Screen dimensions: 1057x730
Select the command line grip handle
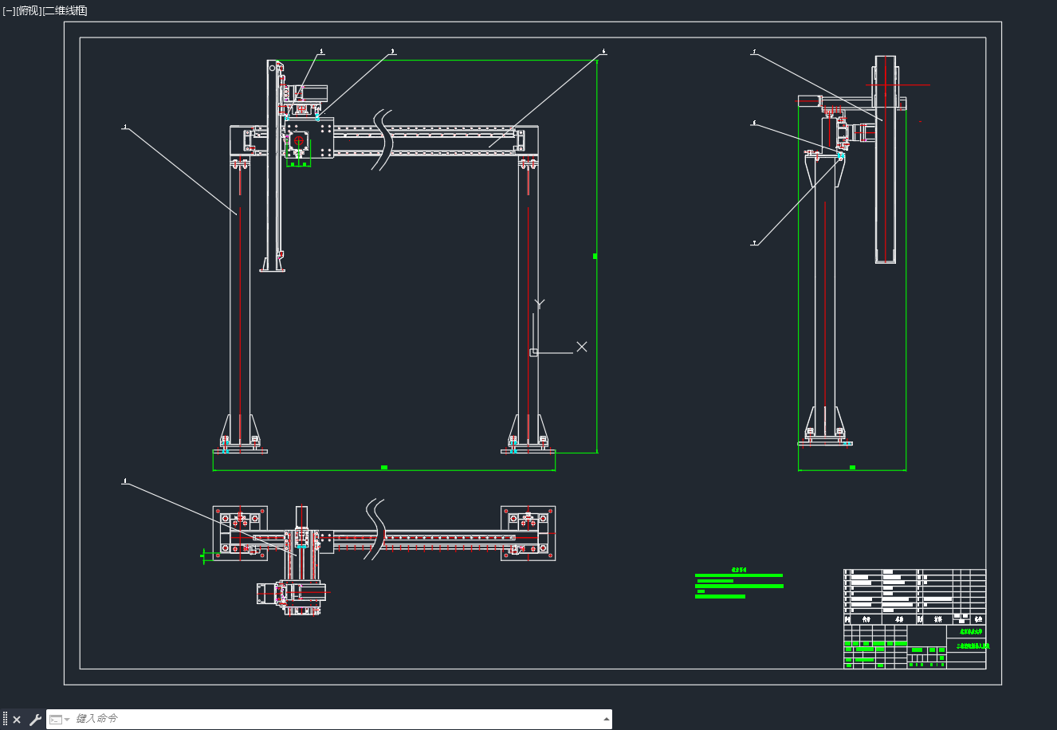point(5,720)
